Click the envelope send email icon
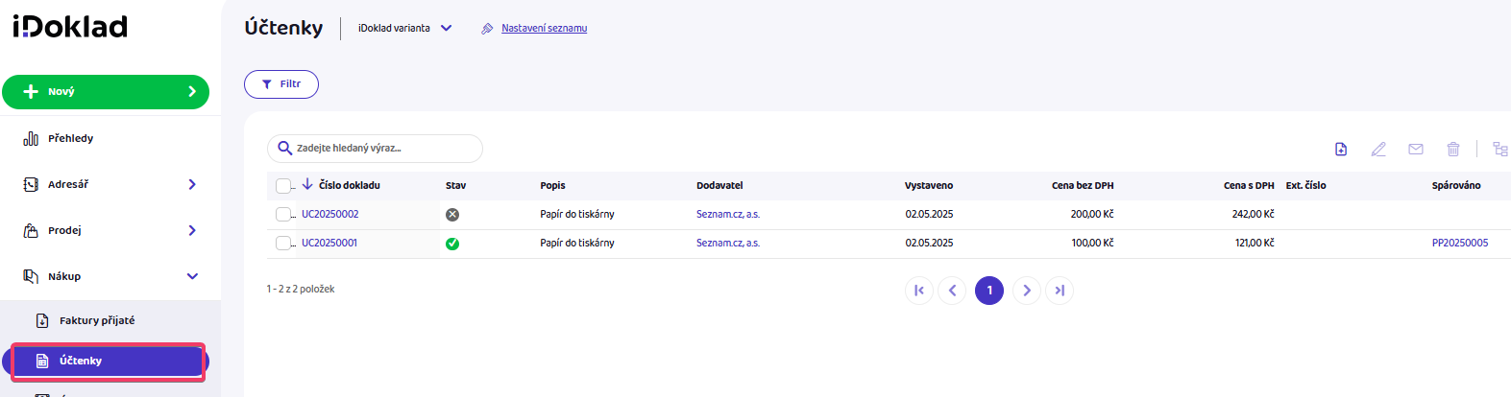Screen dimensions: 1511x397 (1416, 149)
